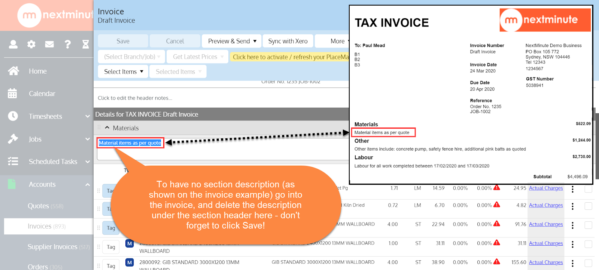Tick the checkbox on the 91.76 row
Screen dimensions: 599x270
point(589,225)
